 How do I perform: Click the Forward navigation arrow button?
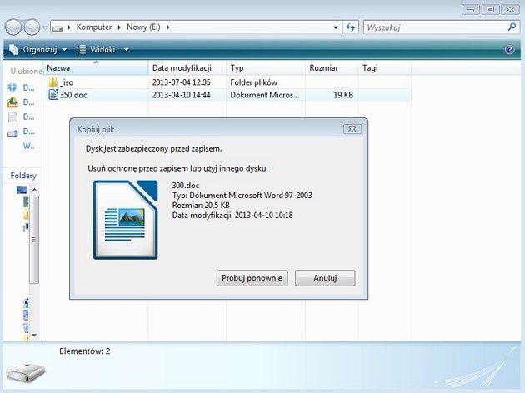(32, 27)
